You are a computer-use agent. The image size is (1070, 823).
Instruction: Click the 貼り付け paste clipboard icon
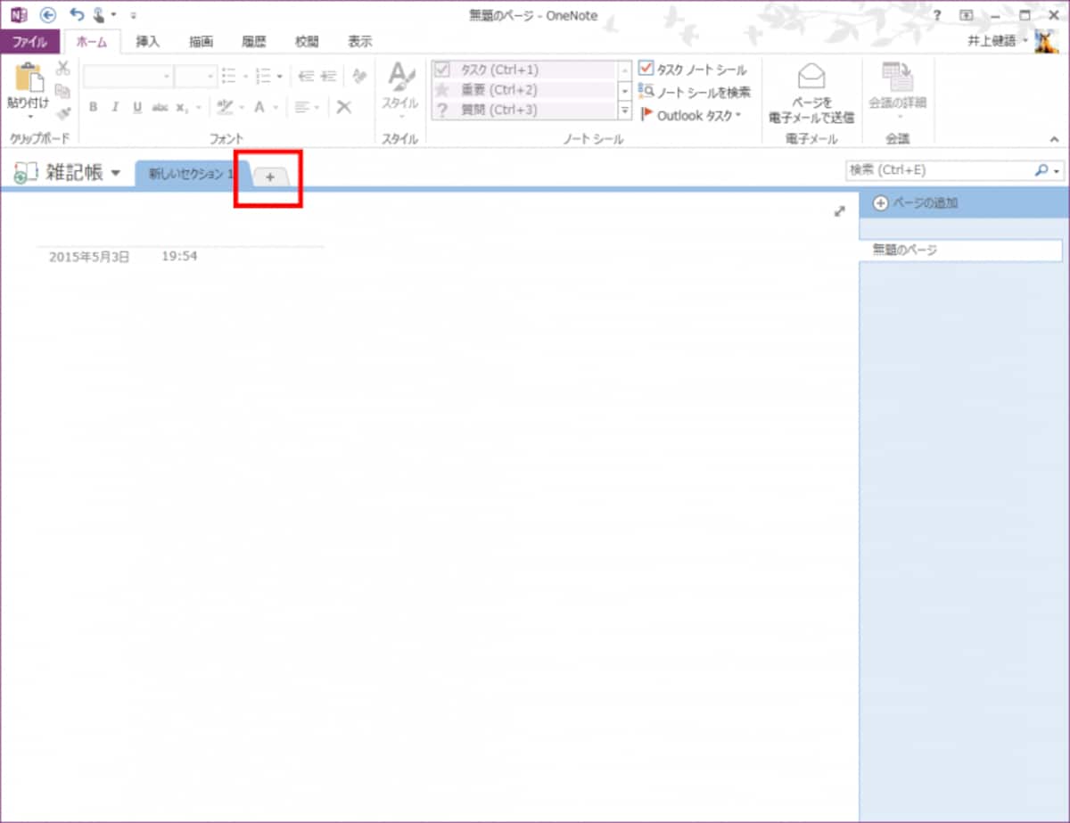click(x=29, y=78)
